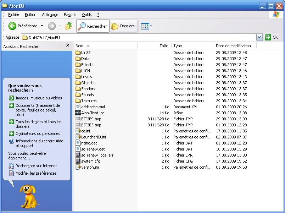Image resolution: width=285 pixels, height=213 pixels.
Task: Select the Effects folder icon
Action: [x=78, y=65]
